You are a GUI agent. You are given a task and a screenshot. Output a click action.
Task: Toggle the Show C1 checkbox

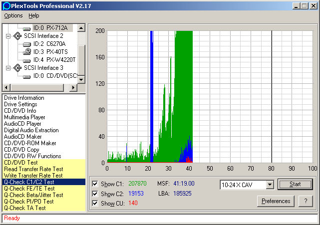pyautogui.click(x=95, y=184)
